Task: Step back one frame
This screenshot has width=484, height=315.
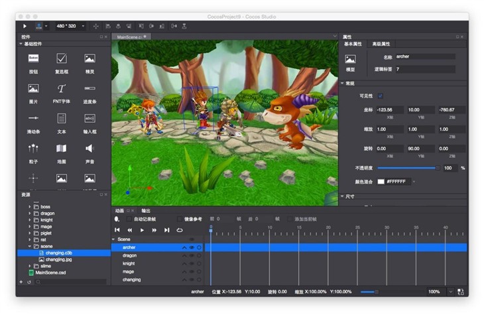Action: point(130,230)
